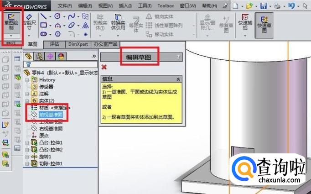The height and width of the screenshot is (194, 311).
Task: Click the 线性草图阵列 linear sketch pattern tool
Action: (x=164, y=26)
